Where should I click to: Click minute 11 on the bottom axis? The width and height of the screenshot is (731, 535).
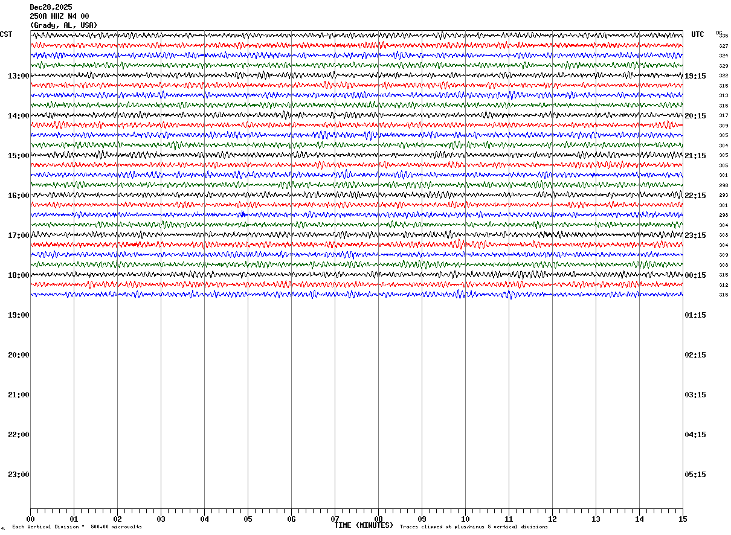(509, 519)
